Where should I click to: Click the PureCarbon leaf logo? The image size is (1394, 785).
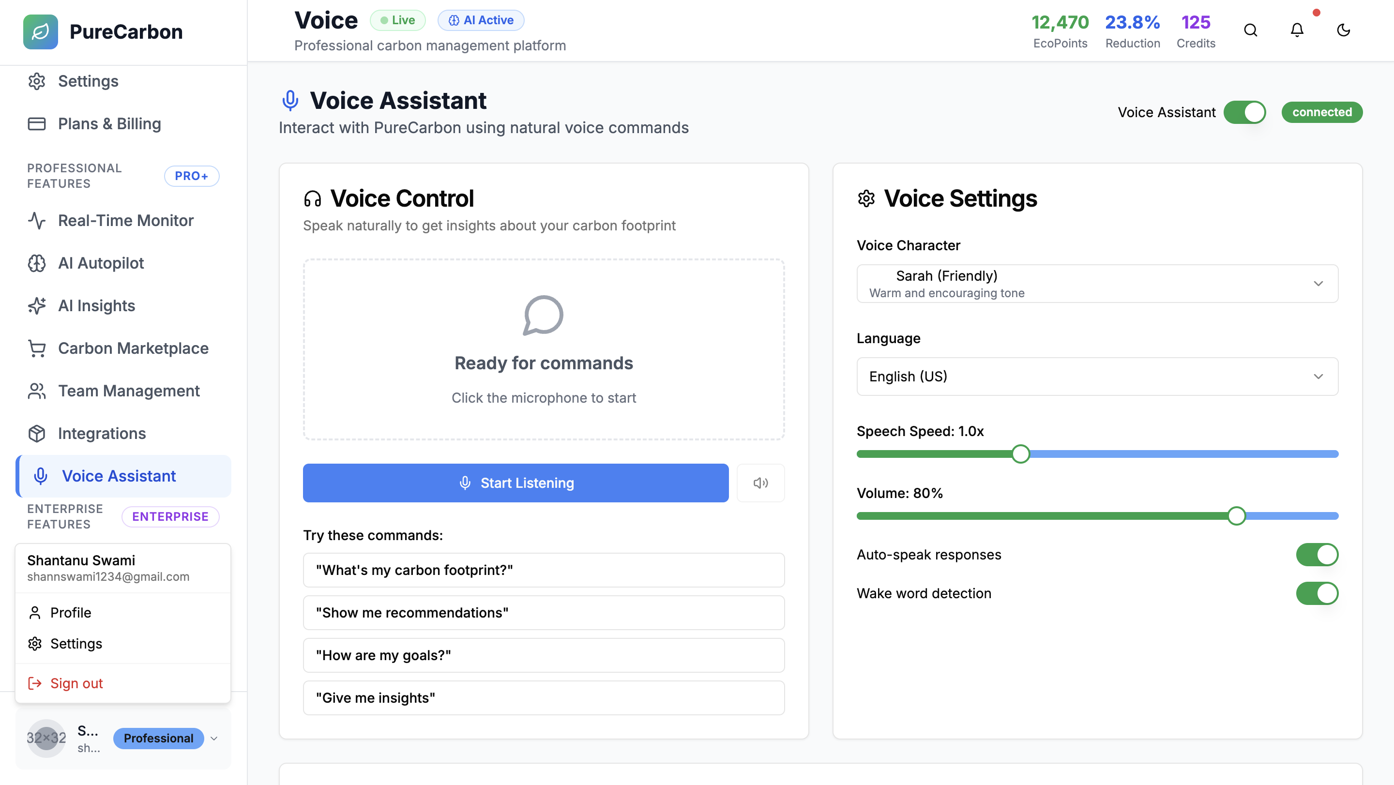pyautogui.click(x=41, y=32)
